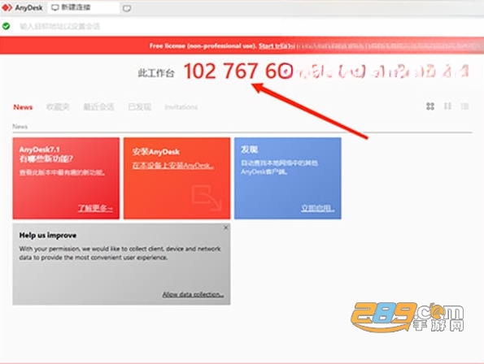Click the Start trial link in the banner
484x364 pixels.
tap(274, 46)
